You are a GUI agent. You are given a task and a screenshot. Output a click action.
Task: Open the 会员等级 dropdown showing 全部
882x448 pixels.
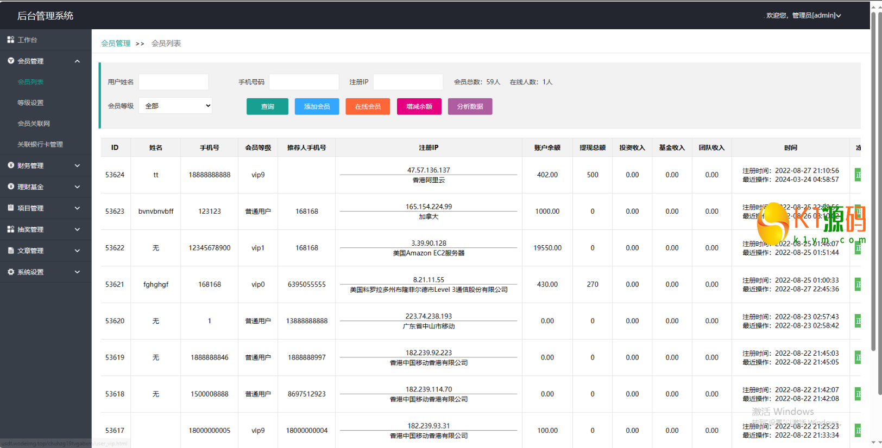click(175, 106)
